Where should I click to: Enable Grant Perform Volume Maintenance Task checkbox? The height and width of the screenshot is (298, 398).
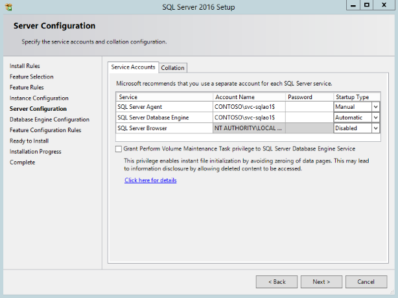coord(119,149)
